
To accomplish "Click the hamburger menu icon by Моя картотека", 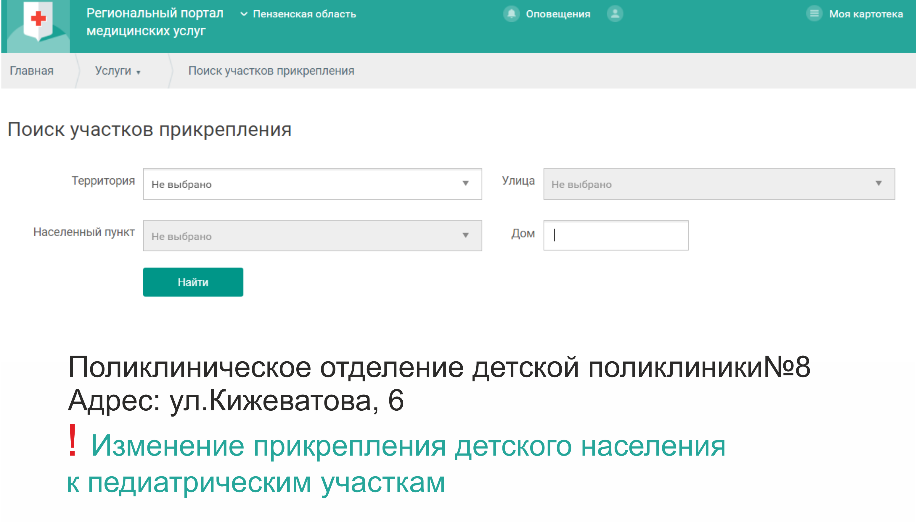I will [814, 14].
